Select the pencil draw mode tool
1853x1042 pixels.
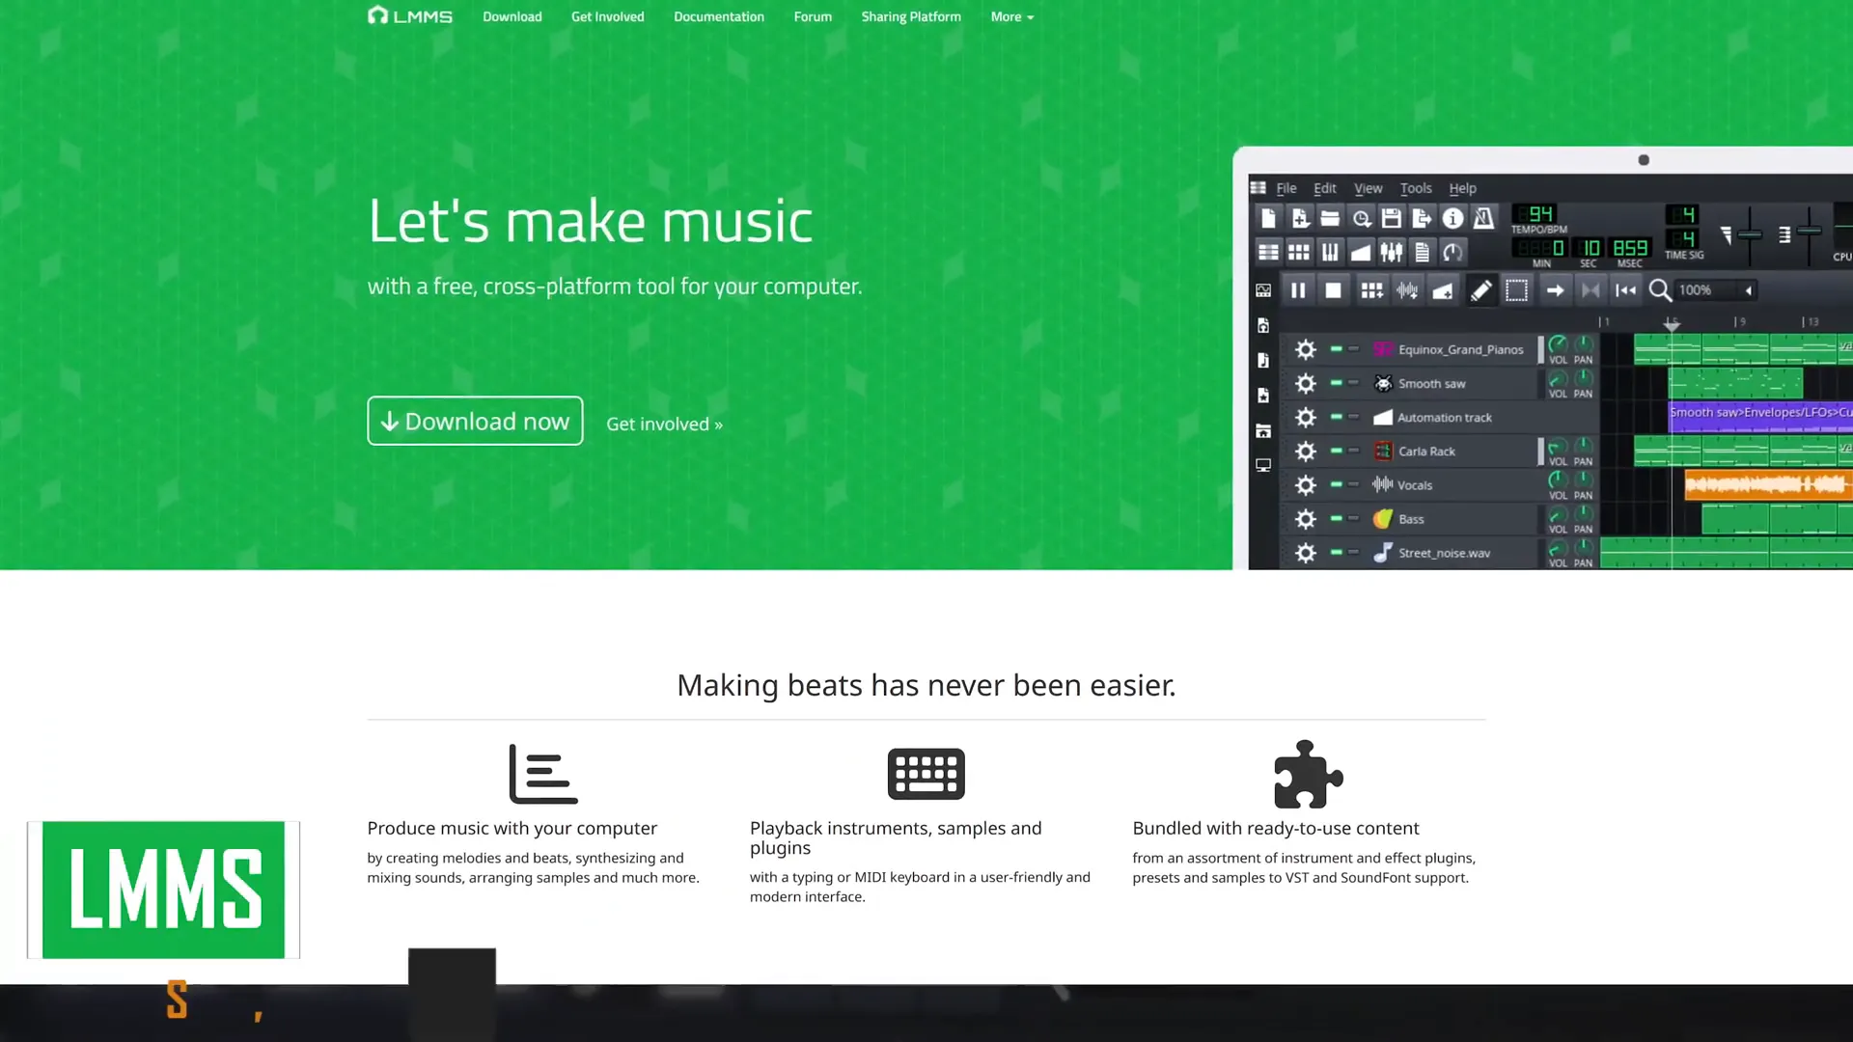click(1480, 289)
